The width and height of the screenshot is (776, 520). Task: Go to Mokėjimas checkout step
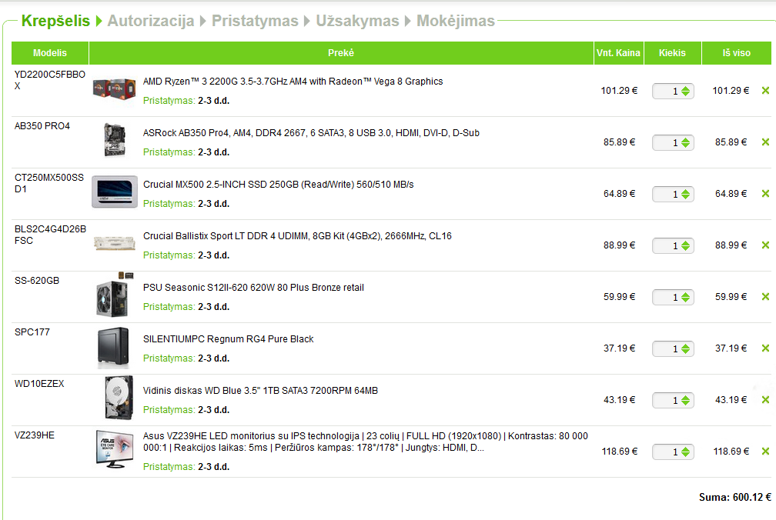455,21
